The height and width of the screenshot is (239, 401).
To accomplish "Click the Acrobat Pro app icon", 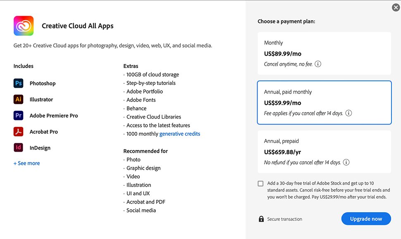I will click(x=19, y=131).
